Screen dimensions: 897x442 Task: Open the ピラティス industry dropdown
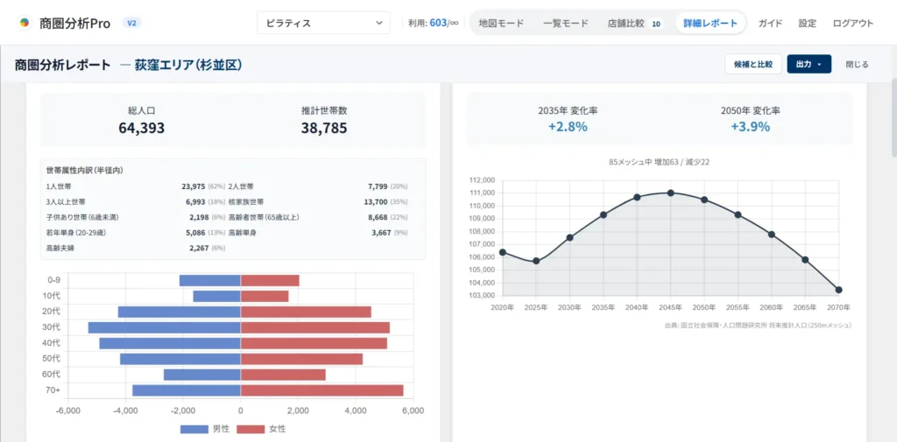point(324,23)
